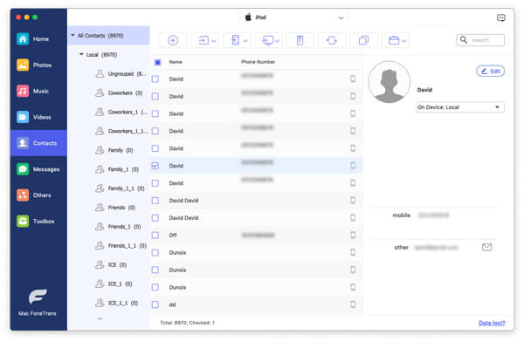Click the Edit contact button
This screenshot has height=342, width=524.
click(490, 72)
